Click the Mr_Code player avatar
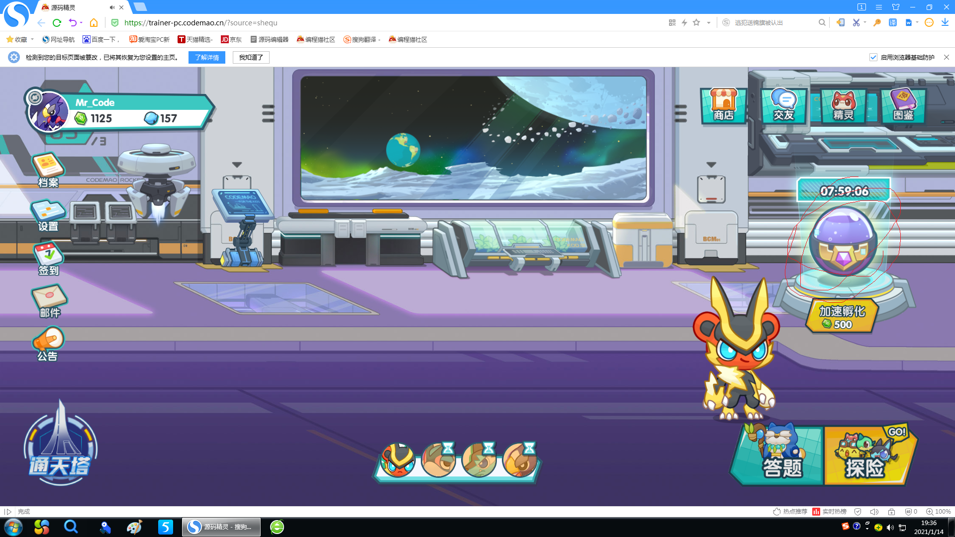The height and width of the screenshot is (537, 955). click(x=48, y=111)
